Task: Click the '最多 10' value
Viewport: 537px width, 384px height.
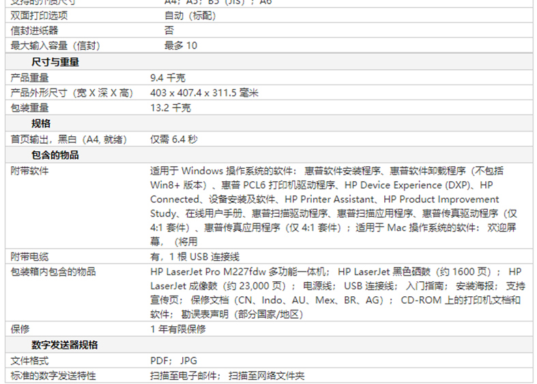Action: [181, 46]
